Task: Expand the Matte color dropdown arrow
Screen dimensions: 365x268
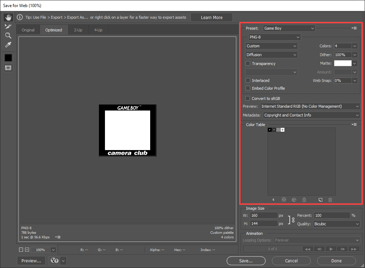Action: click(x=355, y=63)
